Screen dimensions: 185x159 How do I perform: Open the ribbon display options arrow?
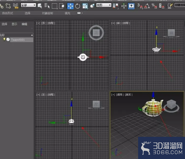click(82, 13)
